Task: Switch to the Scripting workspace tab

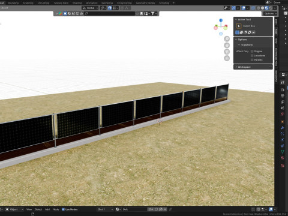Action: coord(164,3)
